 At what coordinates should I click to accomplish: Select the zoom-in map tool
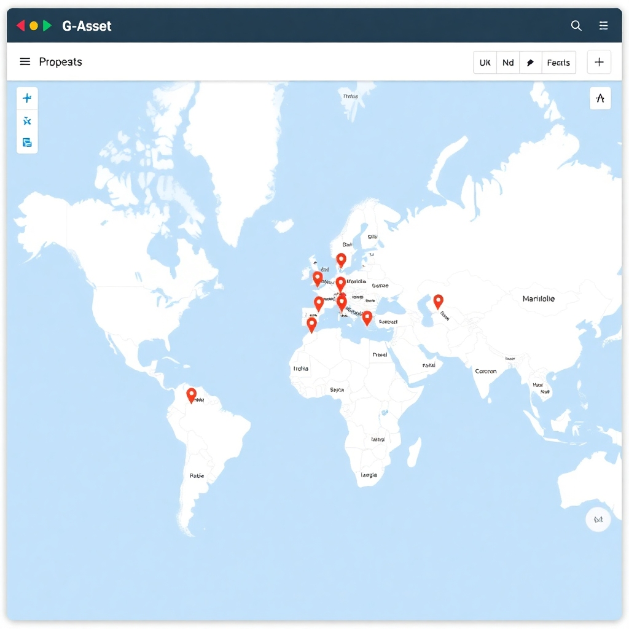[x=27, y=98]
